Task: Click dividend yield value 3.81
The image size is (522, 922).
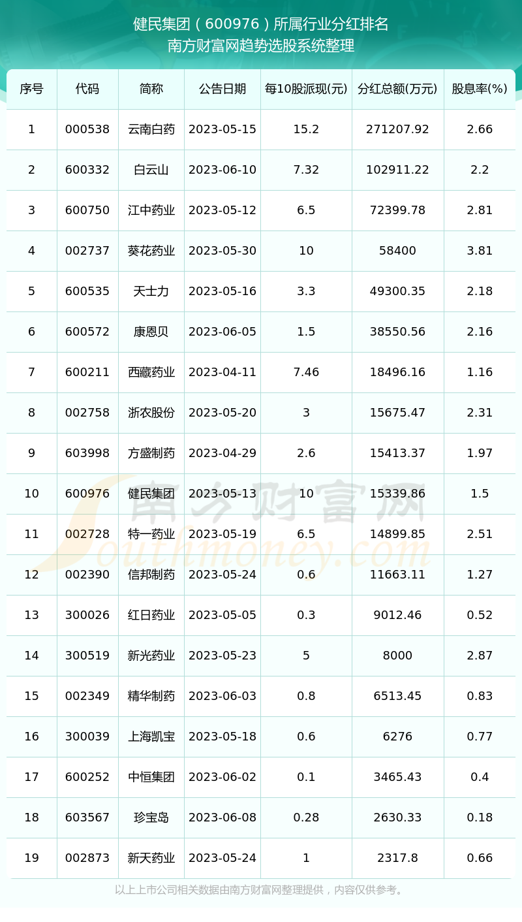Action: tap(480, 251)
